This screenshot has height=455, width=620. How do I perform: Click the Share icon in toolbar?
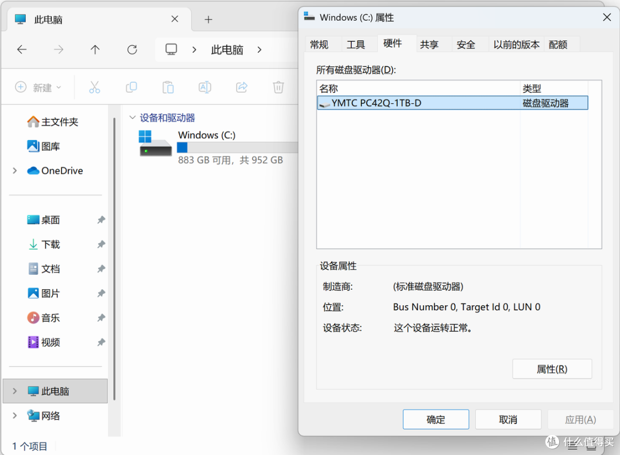point(242,87)
